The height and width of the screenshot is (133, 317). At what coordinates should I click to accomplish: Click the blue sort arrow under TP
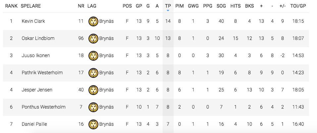(168, 11)
